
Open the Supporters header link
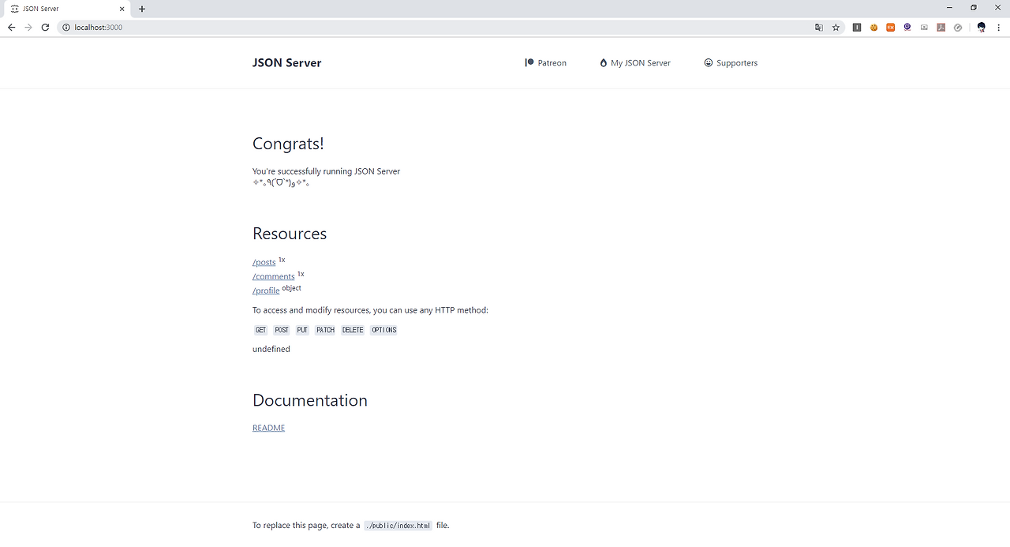[x=731, y=62]
